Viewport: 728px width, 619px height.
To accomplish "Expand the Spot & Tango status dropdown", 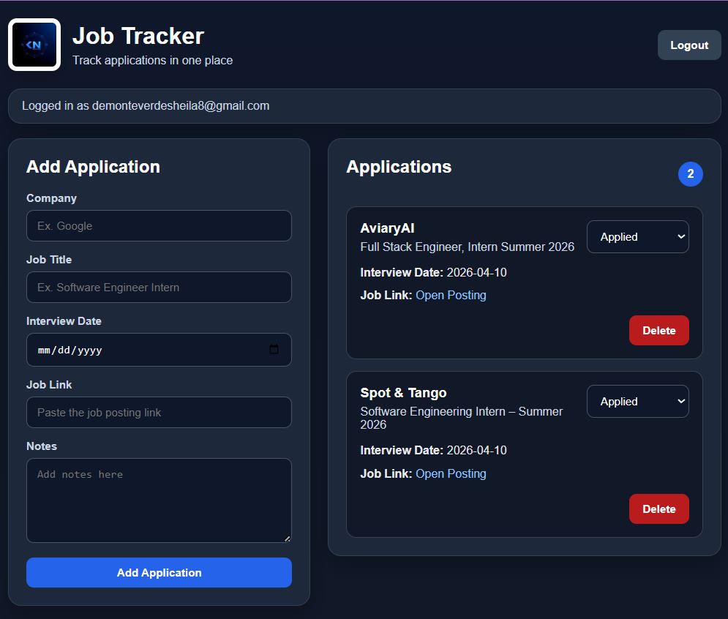I will point(637,401).
